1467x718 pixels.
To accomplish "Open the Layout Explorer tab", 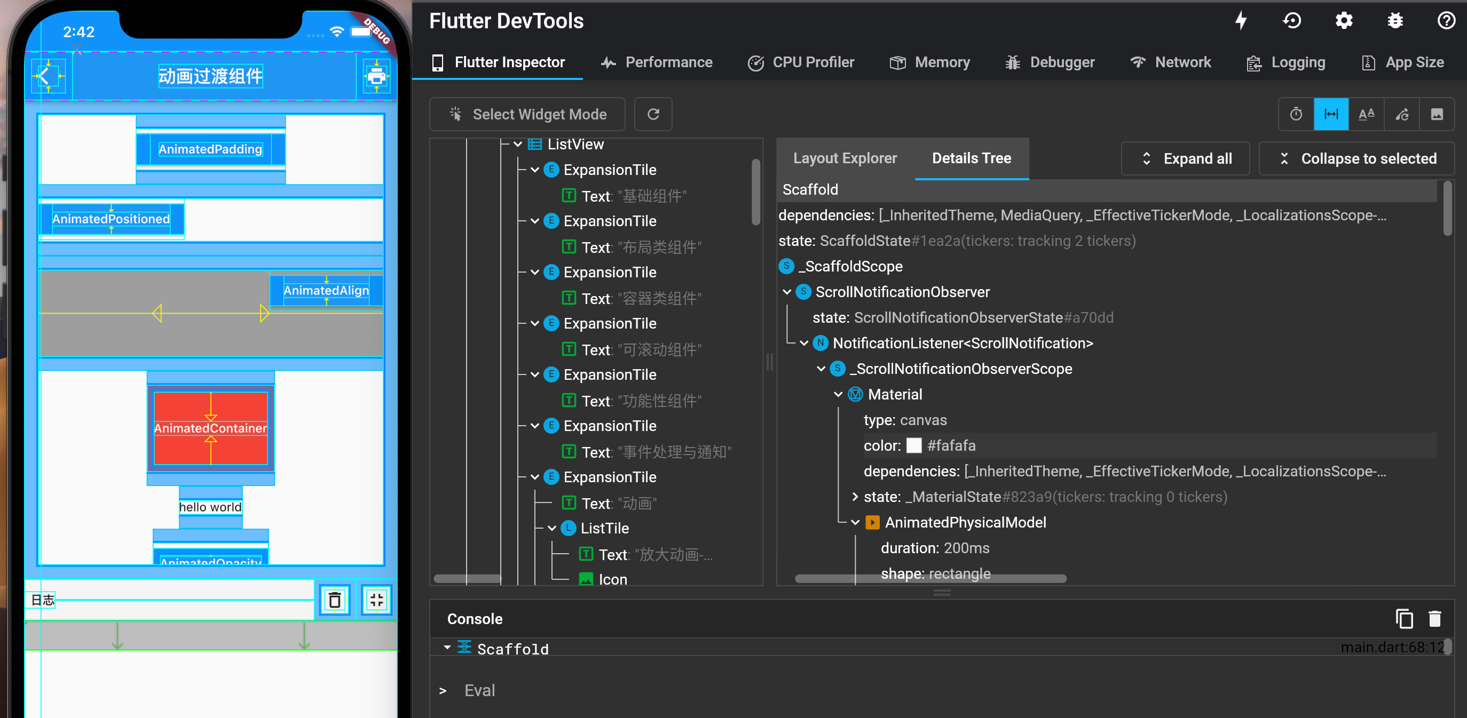I will [845, 158].
